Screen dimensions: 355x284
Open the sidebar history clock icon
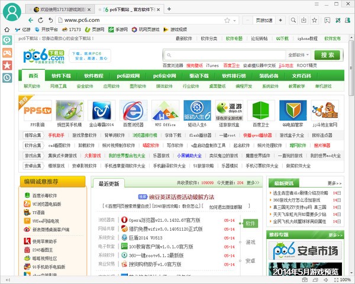coord(7,78)
